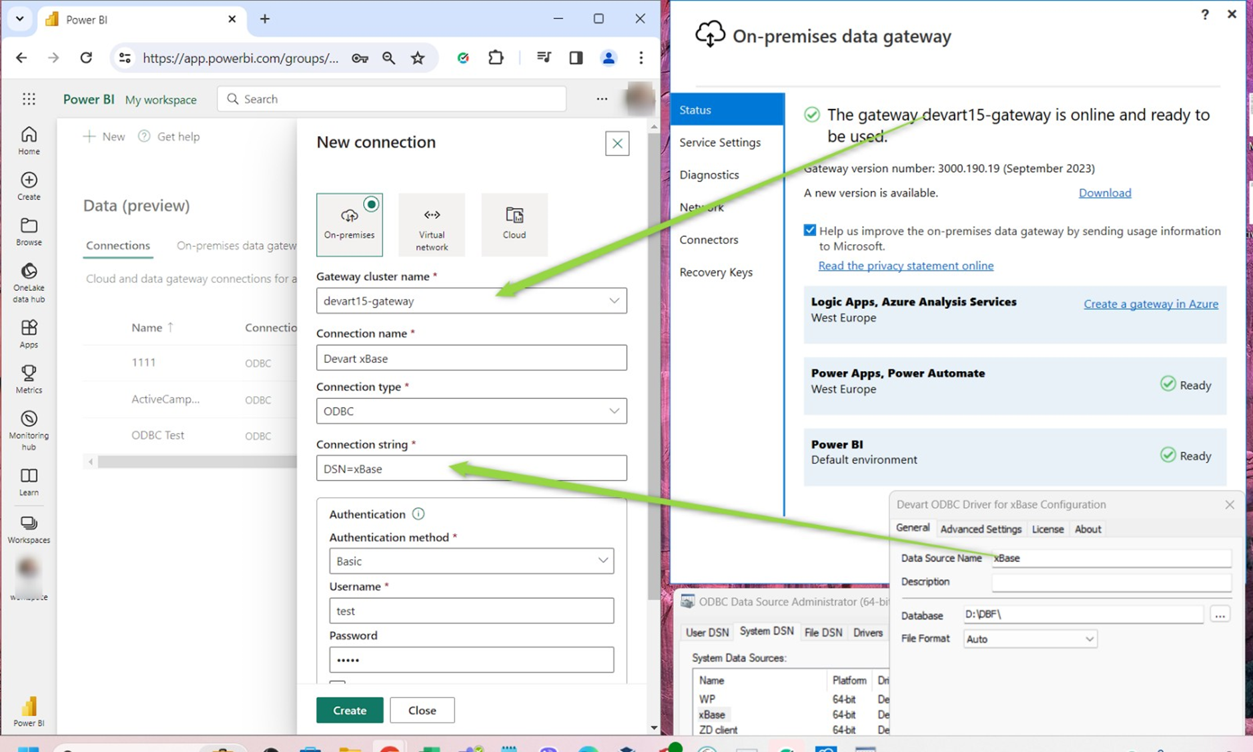Switch to File DSN tab

tap(823, 633)
